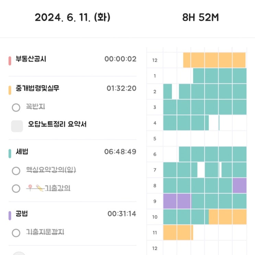Toggle the 핵심요약강의(임) completion circle
The width and height of the screenshot is (255, 255).
[x=16, y=171]
